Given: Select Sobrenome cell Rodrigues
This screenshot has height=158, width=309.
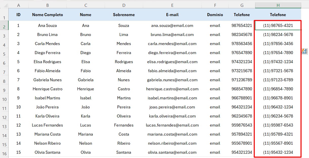Looking at the screenshot, I should coord(124,62).
